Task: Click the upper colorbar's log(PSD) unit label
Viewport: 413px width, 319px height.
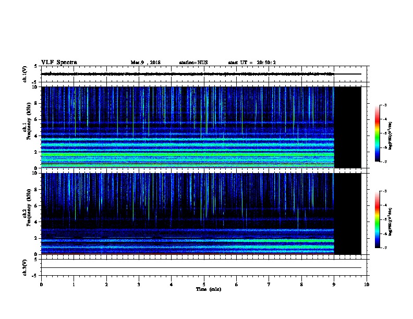Action: 390,136
